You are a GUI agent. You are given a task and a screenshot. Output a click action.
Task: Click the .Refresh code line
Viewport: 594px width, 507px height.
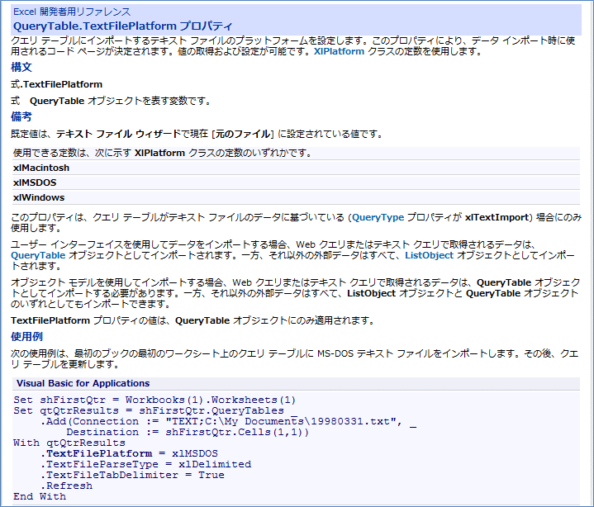click(66, 486)
